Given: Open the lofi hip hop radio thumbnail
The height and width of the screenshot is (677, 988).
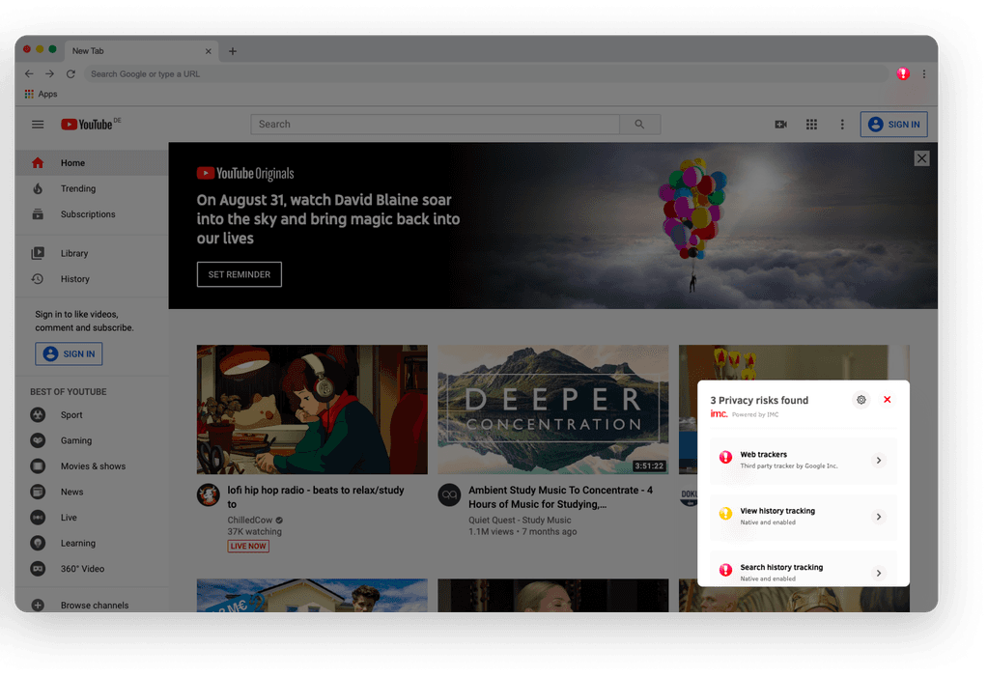Looking at the screenshot, I should coord(312,409).
